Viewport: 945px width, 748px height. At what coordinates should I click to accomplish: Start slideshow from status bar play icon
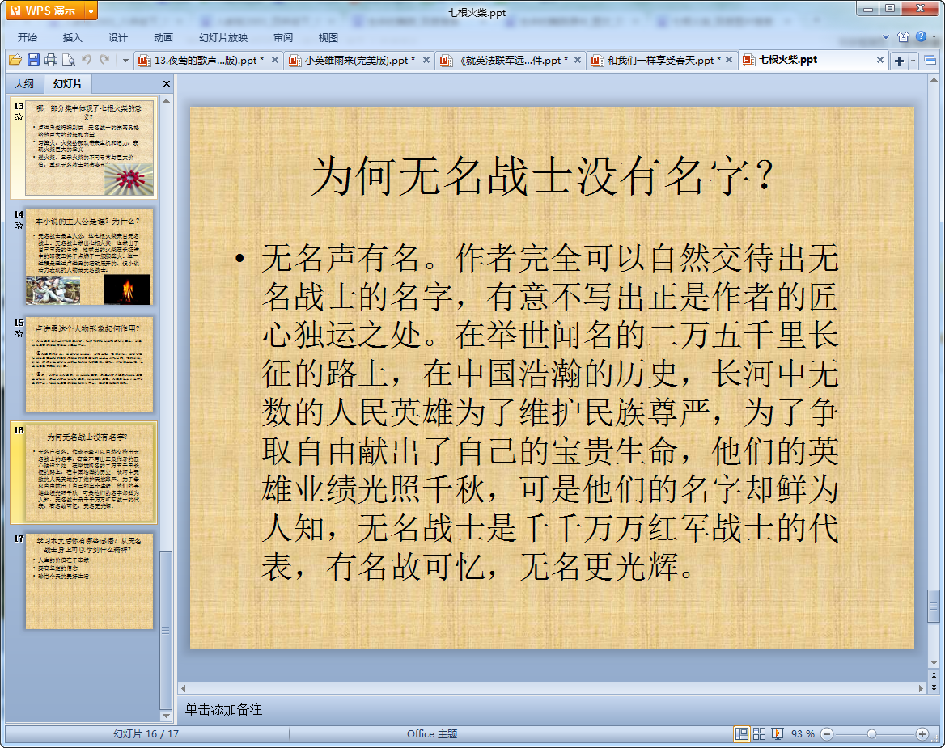point(778,733)
